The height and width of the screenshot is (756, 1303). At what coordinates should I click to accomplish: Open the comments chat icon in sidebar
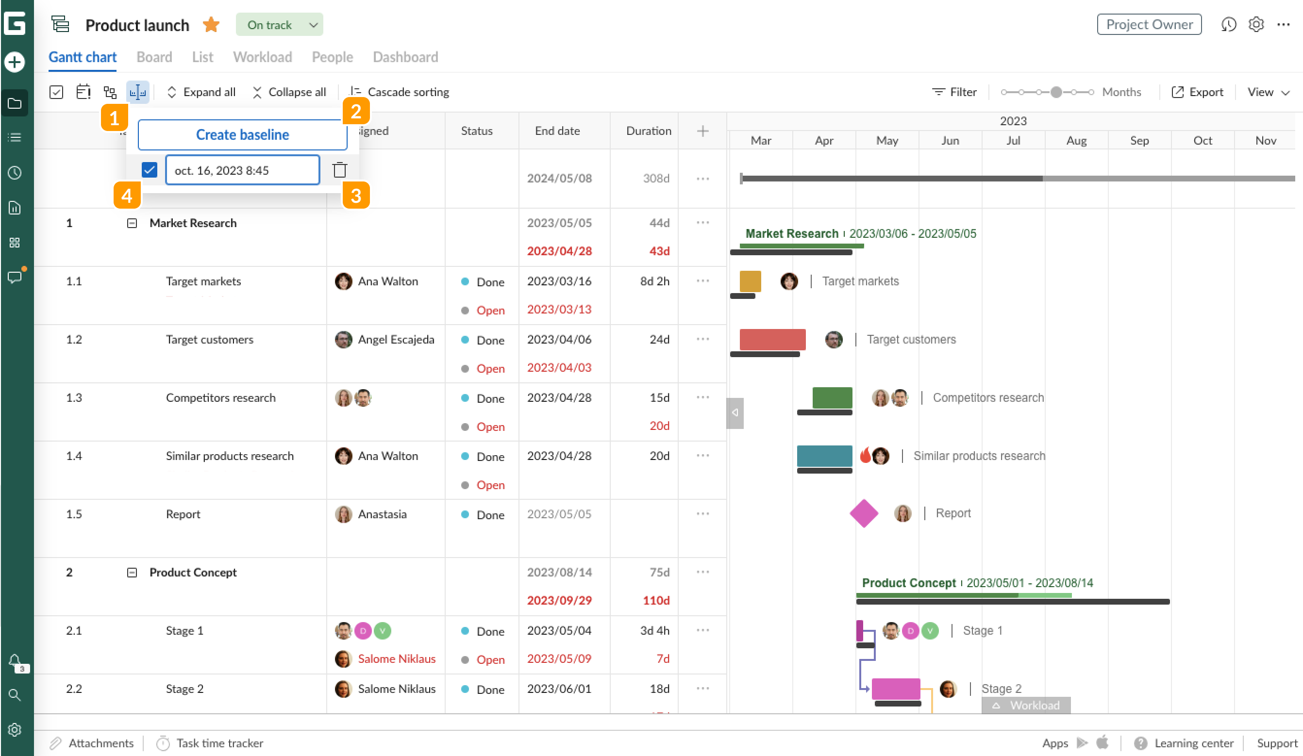pyautogui.click(x=15, y=277)
